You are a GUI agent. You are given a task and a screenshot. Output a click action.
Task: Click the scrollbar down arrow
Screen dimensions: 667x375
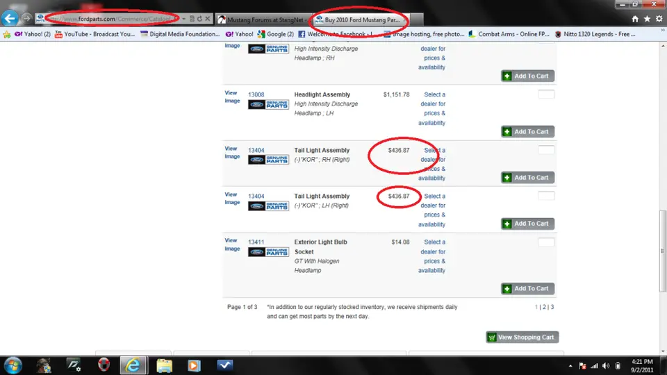point(662,351)
